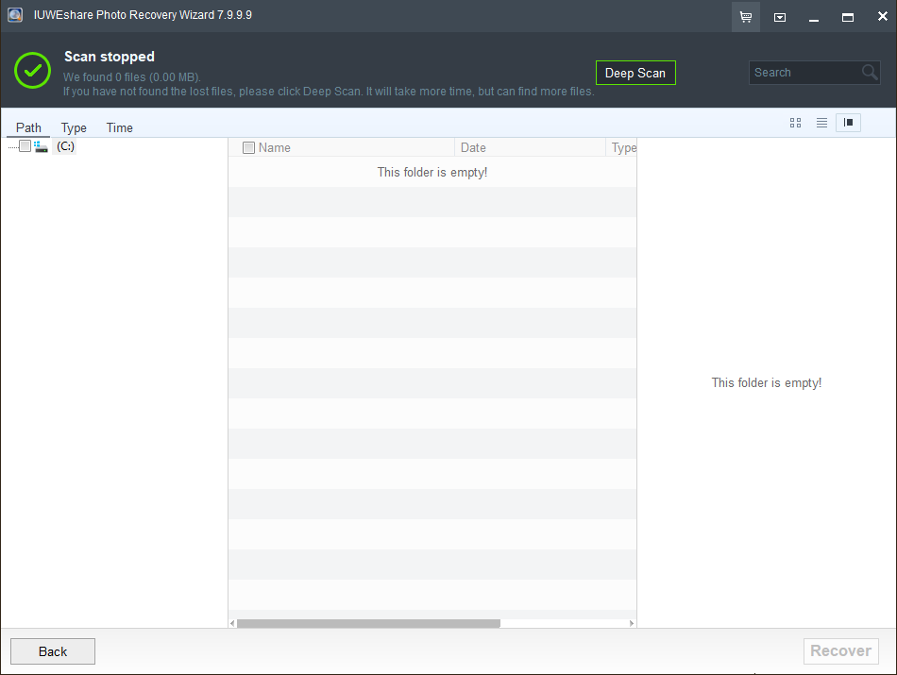The height and width of the screenshot is (675, 897).
Task: Switch file list to list view
Action: click(821, 123)
